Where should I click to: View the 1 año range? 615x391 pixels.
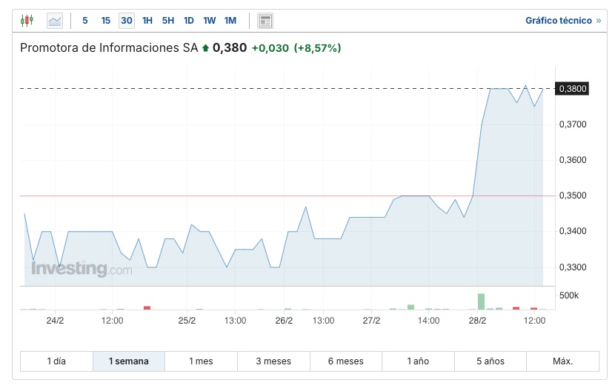tap(418, 361)
